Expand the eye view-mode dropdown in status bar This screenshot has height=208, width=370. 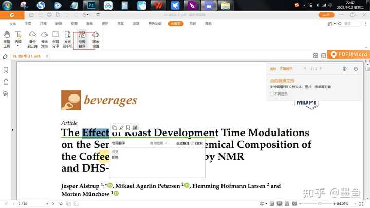click(x=266, y=204)
